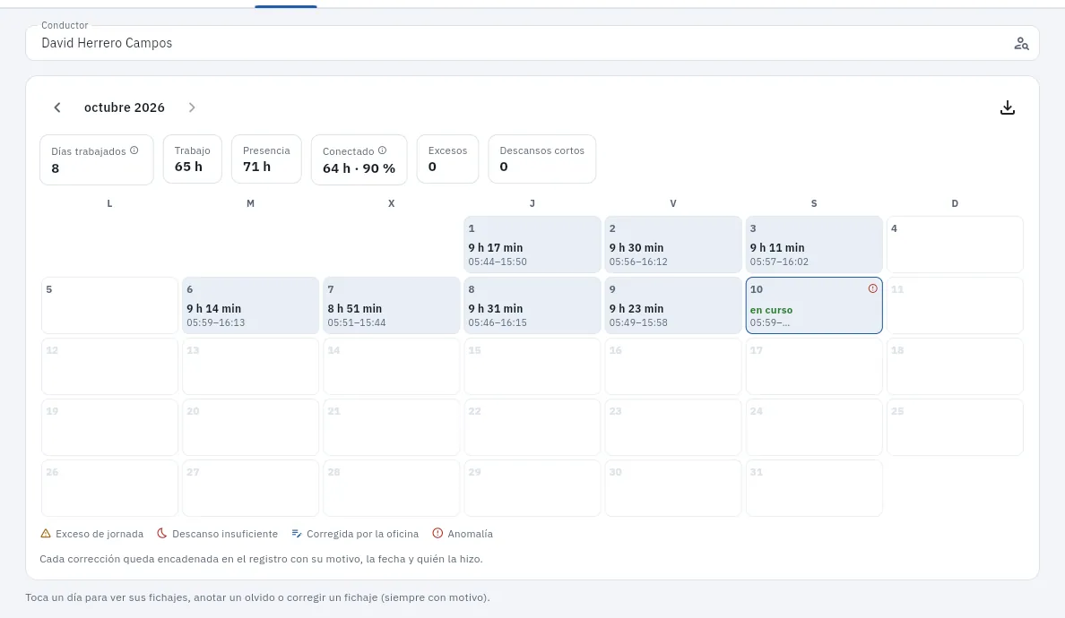Screen dimensions: 1065x618
Task: Click the Presencia 71 h card
Action: 266,159
